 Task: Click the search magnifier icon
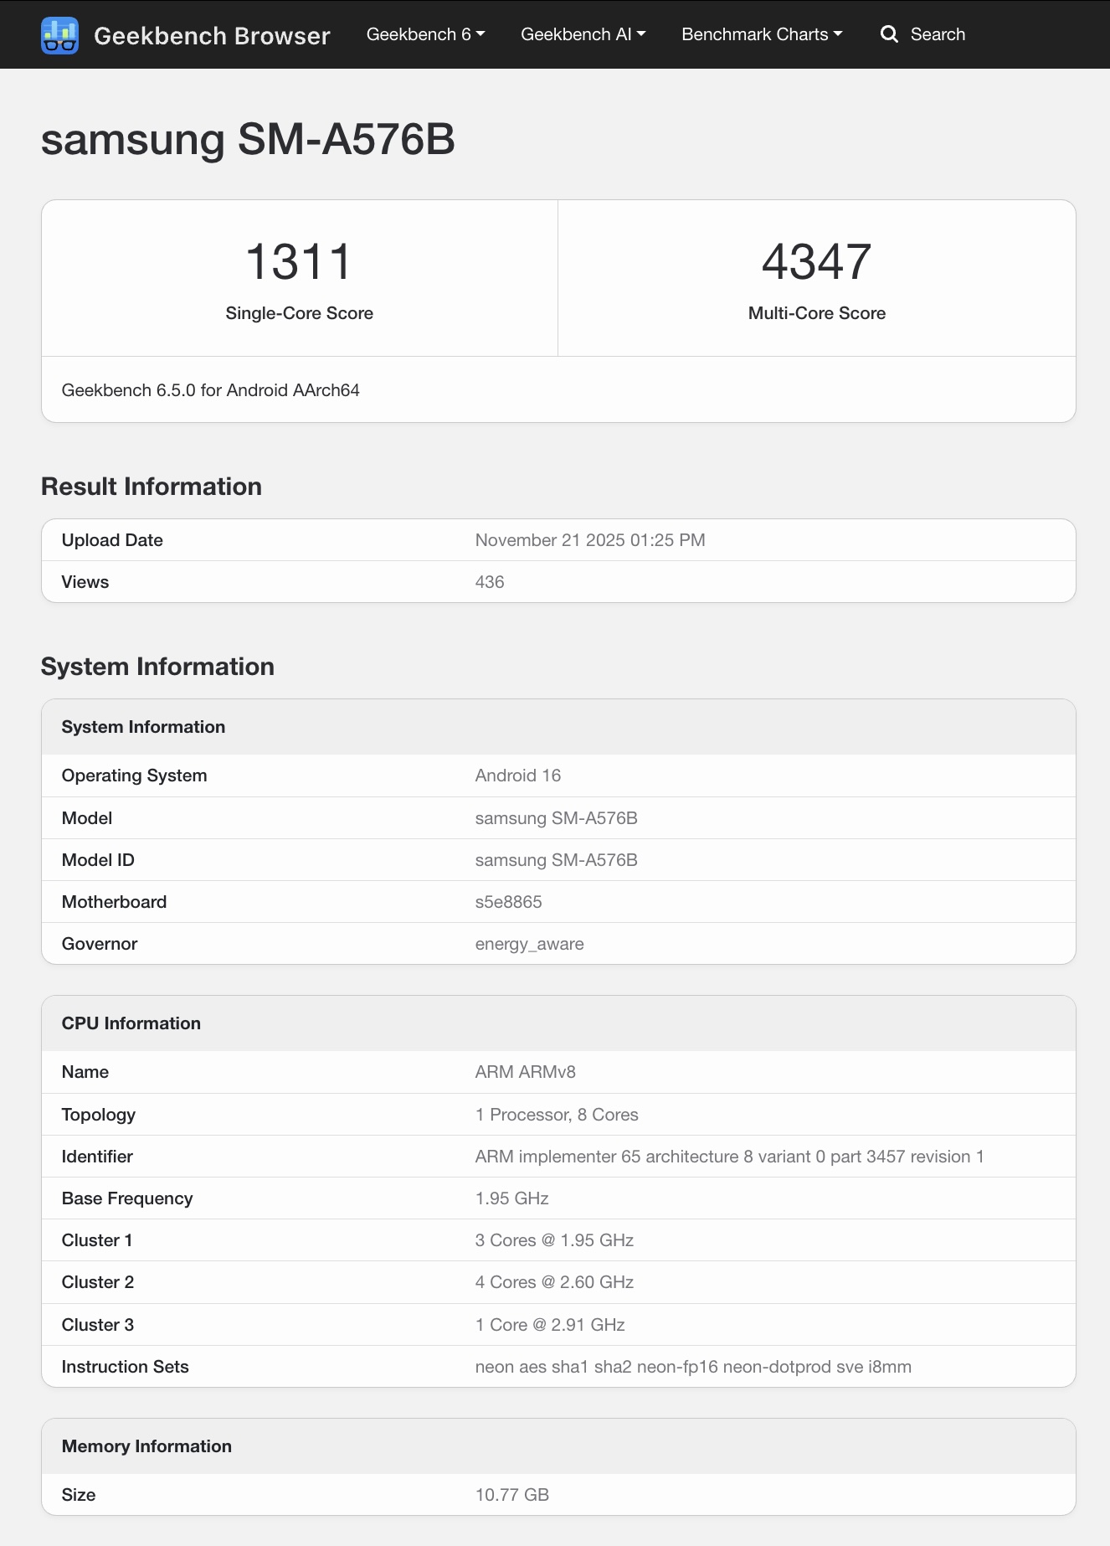[889, 34]
